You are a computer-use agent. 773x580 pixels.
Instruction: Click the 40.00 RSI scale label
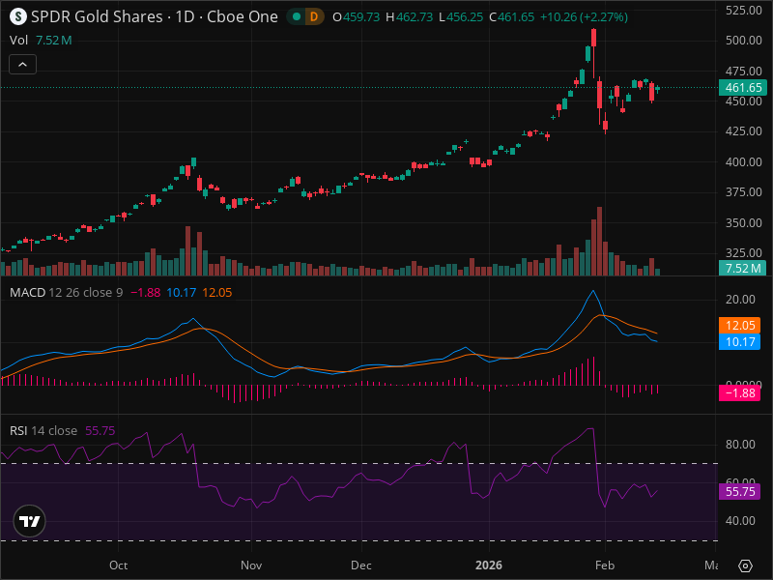740,521
